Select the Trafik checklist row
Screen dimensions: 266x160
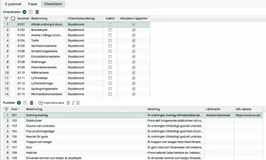click(x=76, y=41)
